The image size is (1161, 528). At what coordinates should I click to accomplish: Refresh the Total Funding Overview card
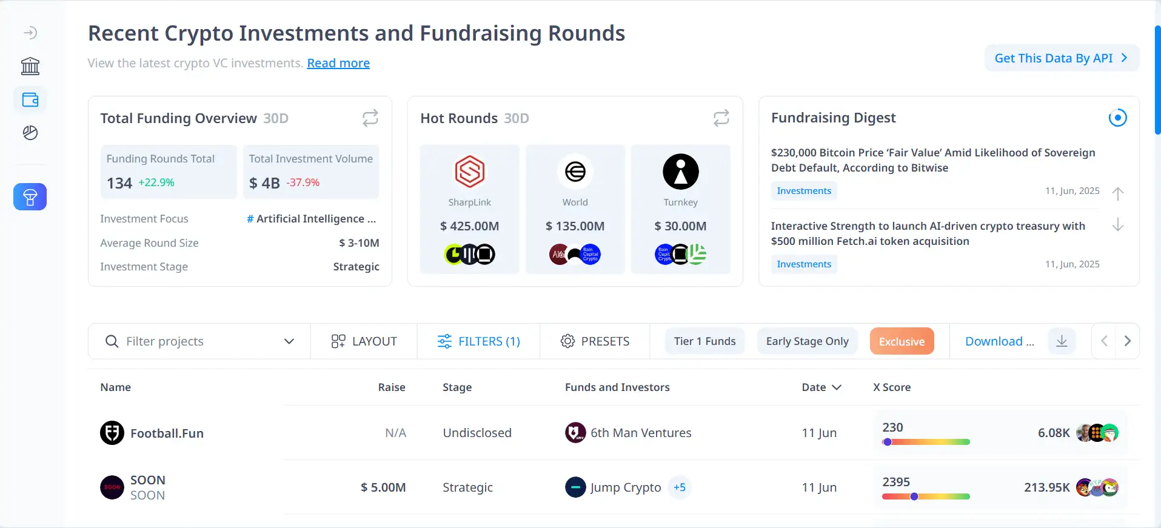pos(370,118)
